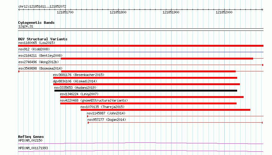This screenshot has width=272, height=155.
Task: Click the thin red line for nsv957277
Action: [x=175, y=123]
